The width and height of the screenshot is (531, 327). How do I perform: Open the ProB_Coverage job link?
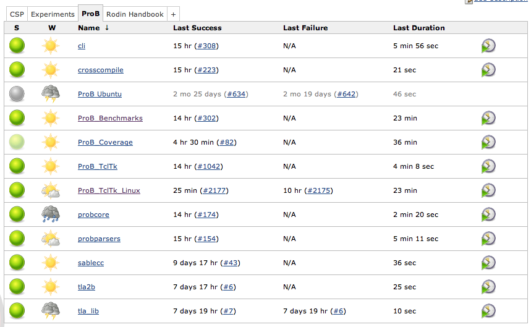point(105,142)
